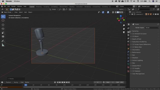Click the timeline horizontal scrollbar
Viewport: 160px width, 90px height.
point(74,87)
